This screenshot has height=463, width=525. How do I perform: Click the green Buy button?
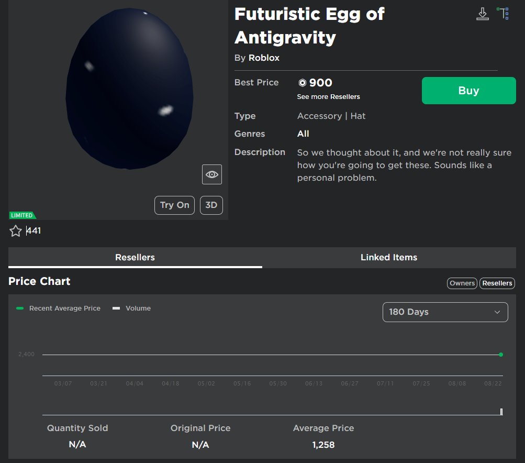[x=468, y=90]
